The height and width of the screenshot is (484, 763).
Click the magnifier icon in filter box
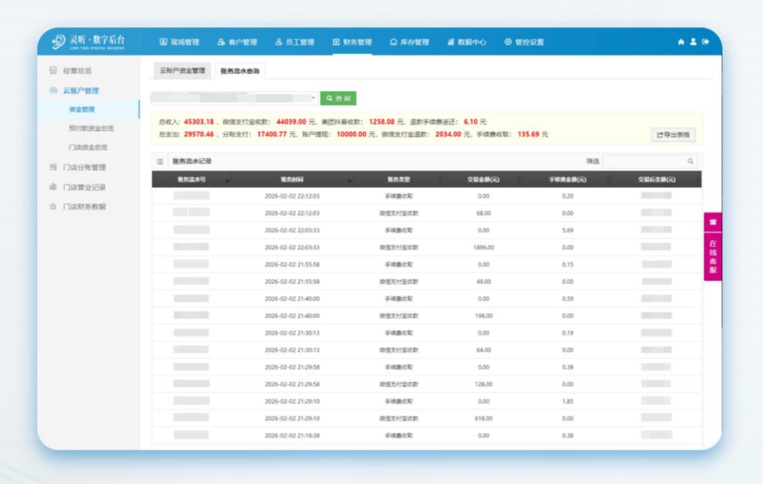pos(690,161)
